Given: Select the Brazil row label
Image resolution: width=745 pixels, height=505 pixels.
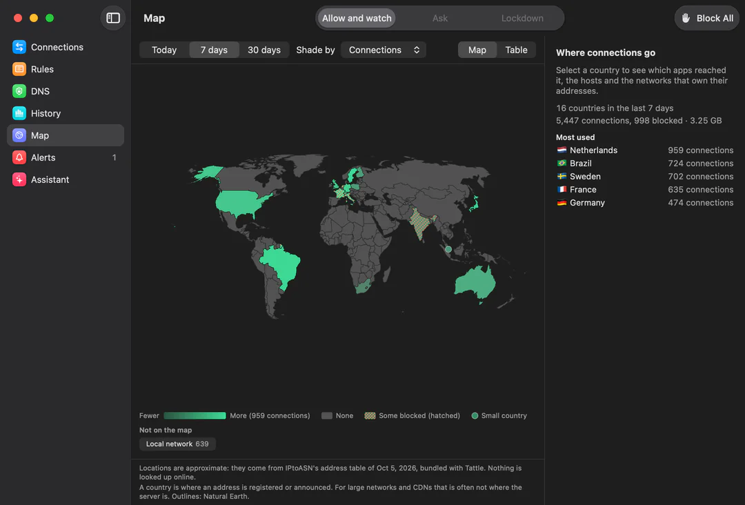Looking at the screenshot, I should 581,163.
